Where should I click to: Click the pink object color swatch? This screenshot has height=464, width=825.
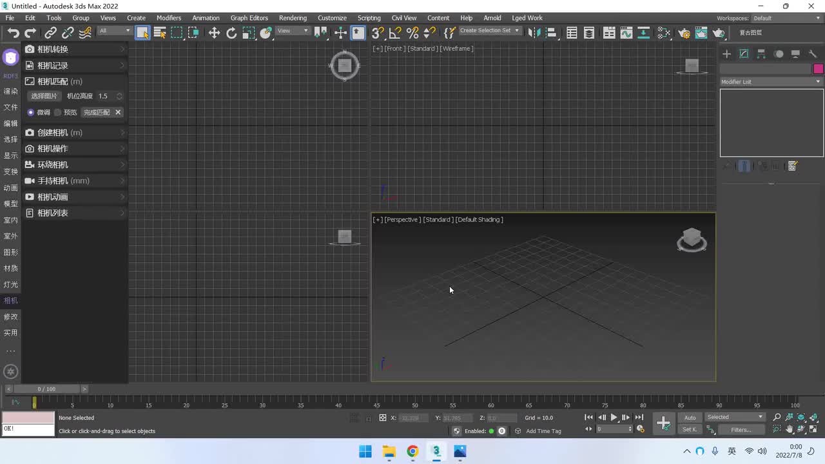pyautogui.click(x=818, y=69)
